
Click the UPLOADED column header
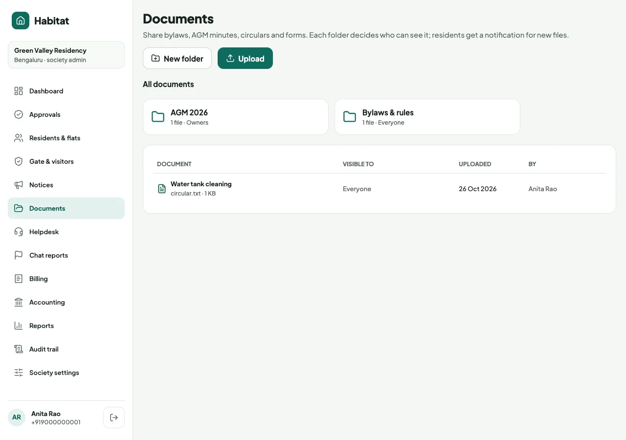coord(475,164)
